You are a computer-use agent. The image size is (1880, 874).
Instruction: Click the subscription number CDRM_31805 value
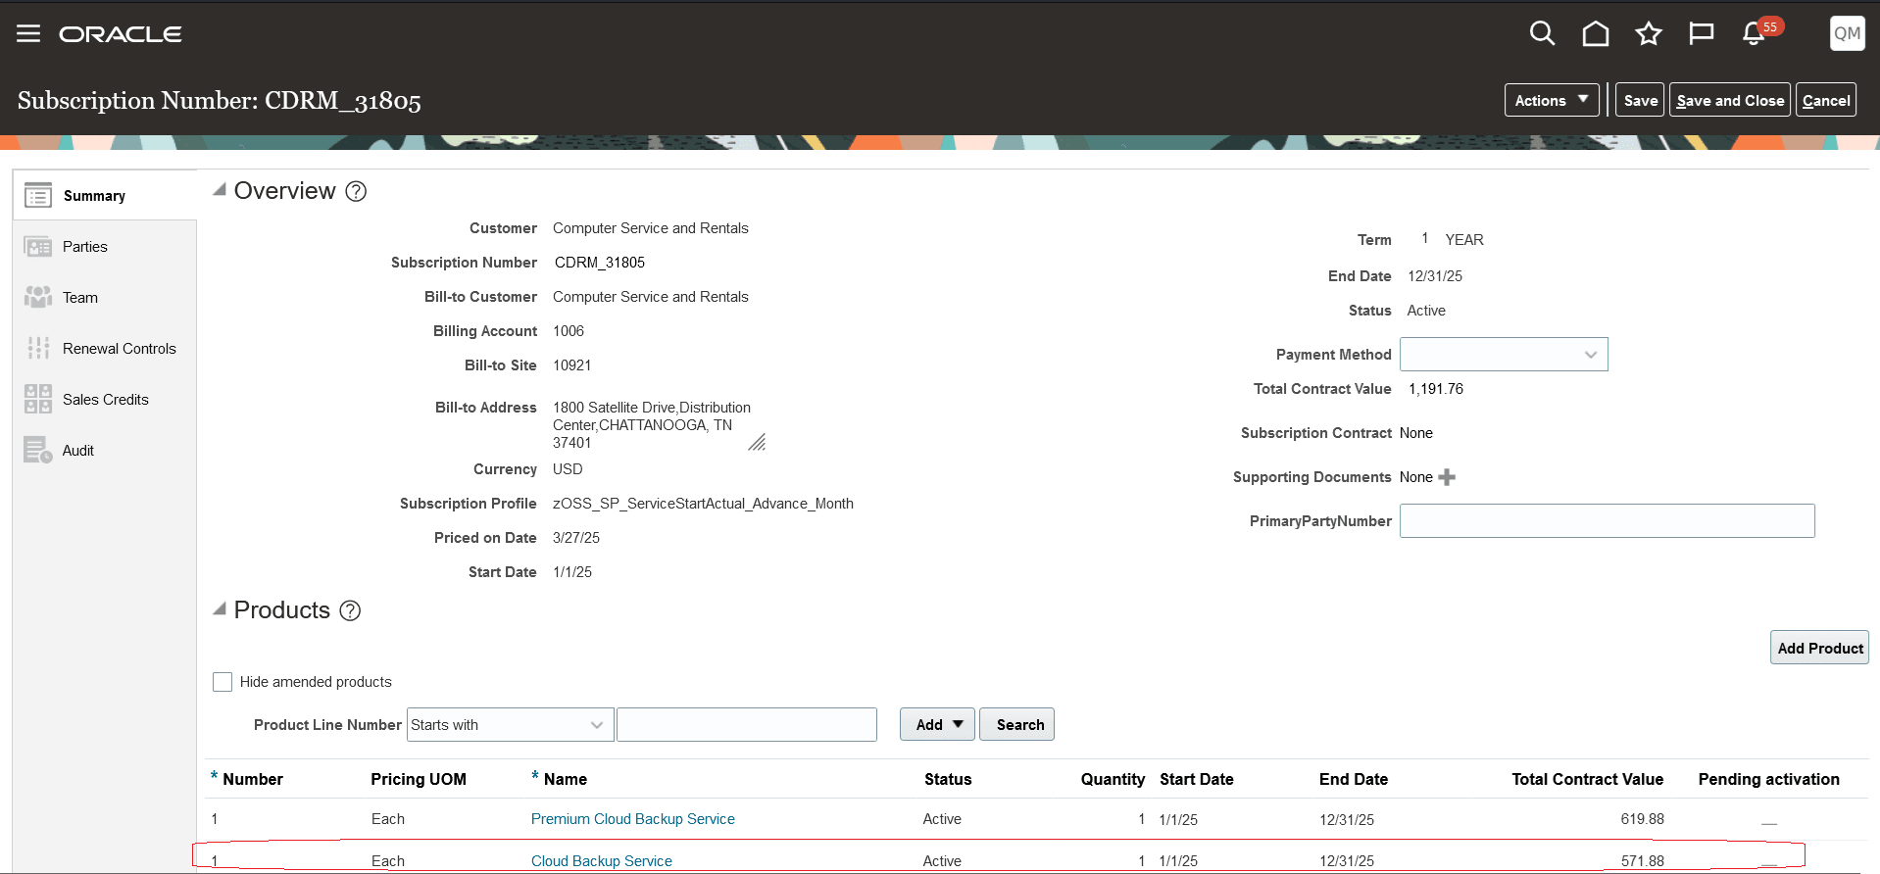point(600,263)
